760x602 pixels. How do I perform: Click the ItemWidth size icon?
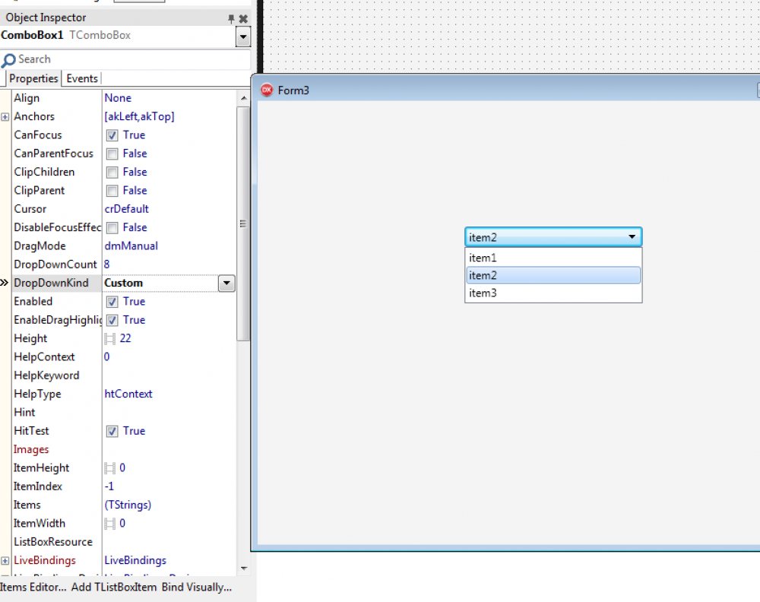point(110,524)
